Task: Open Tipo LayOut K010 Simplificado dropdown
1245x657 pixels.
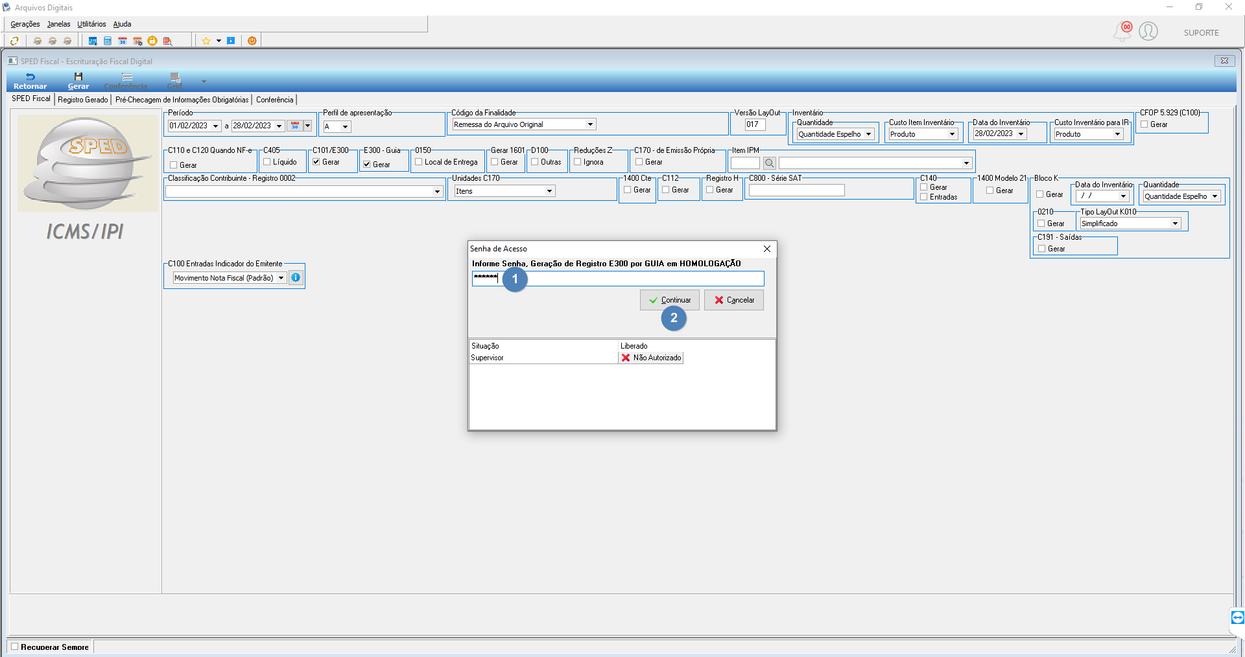Action: 1175,224
